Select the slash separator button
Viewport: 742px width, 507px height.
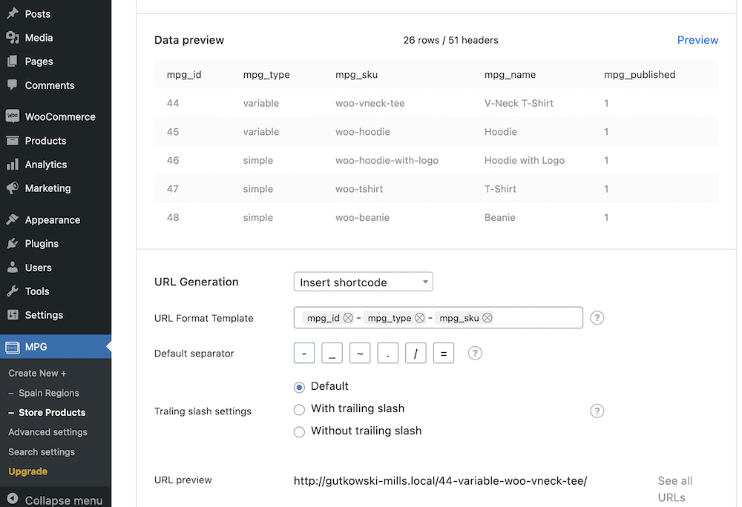tap(416, 353)
